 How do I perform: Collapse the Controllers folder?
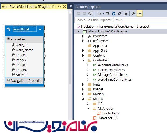(83, 60)
